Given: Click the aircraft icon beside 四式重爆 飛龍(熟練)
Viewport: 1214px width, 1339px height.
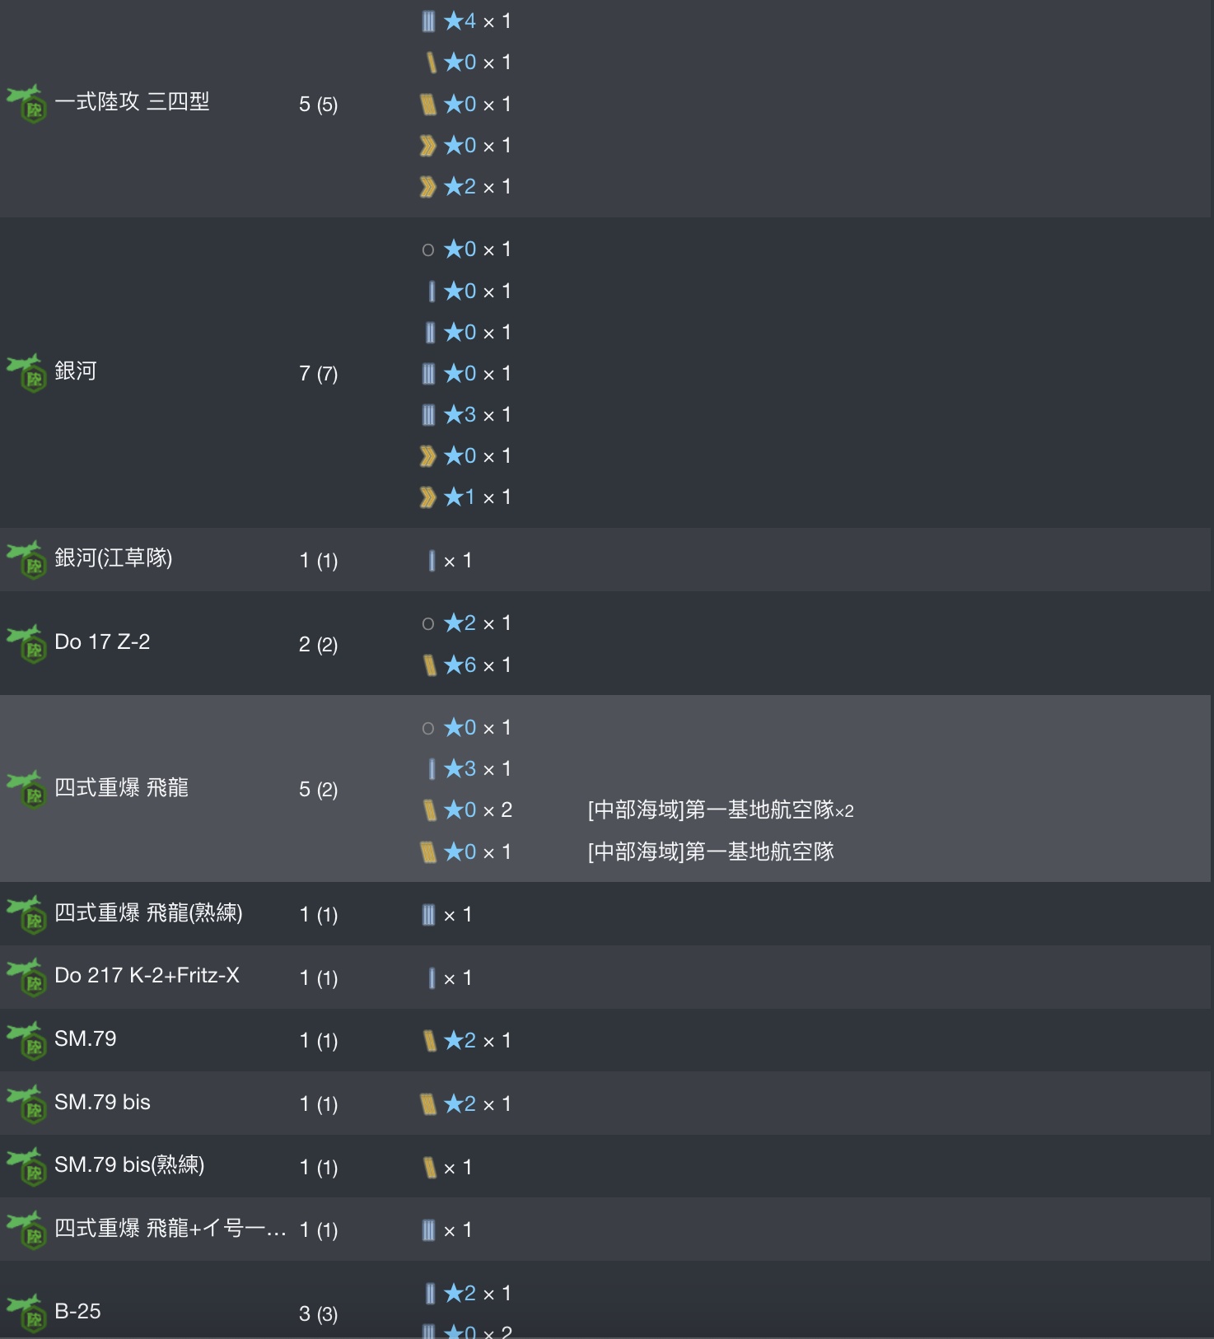Looking at the screenshot, I should pos(26,915).
